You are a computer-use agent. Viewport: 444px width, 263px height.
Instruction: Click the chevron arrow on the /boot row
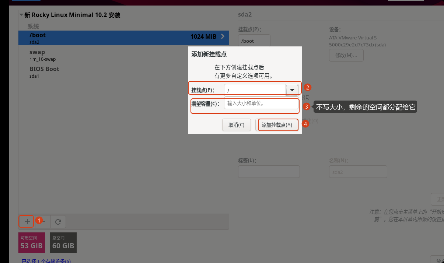(223, 36)
